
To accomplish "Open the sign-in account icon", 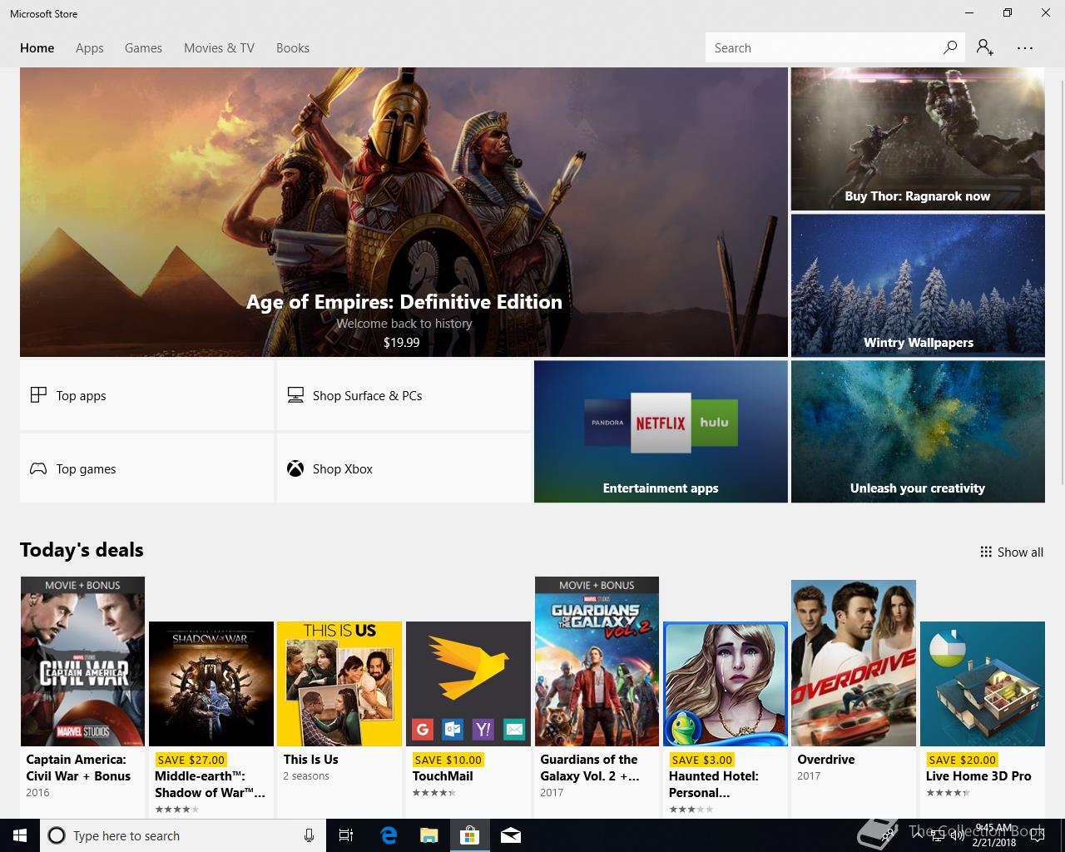I will click(x=985, y=47).
